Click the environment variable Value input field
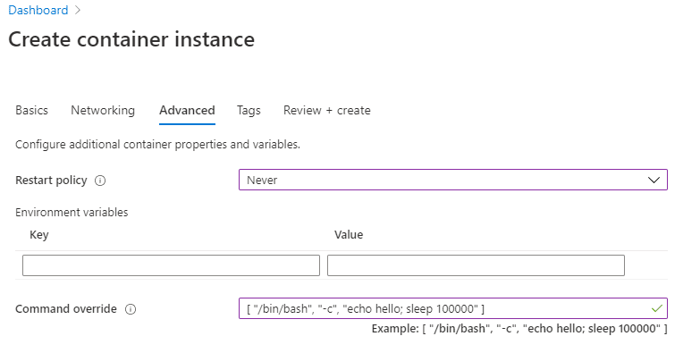The width and height of the screenshot is (700, 353). point(476,265)
